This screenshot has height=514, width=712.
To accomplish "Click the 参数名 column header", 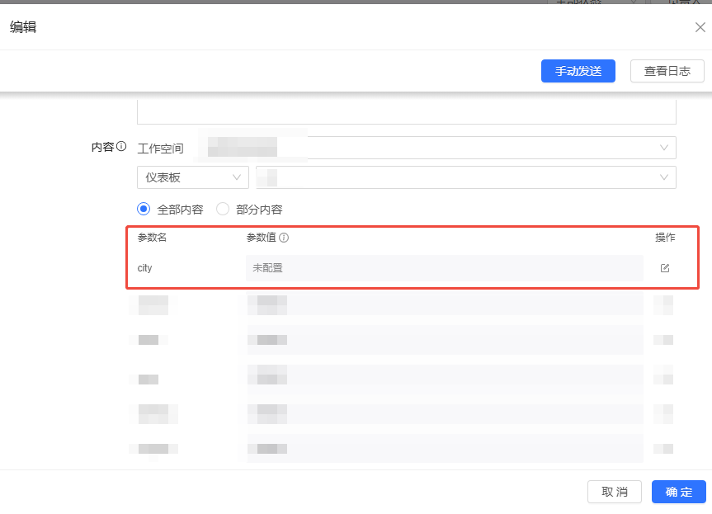I will 152,238.
